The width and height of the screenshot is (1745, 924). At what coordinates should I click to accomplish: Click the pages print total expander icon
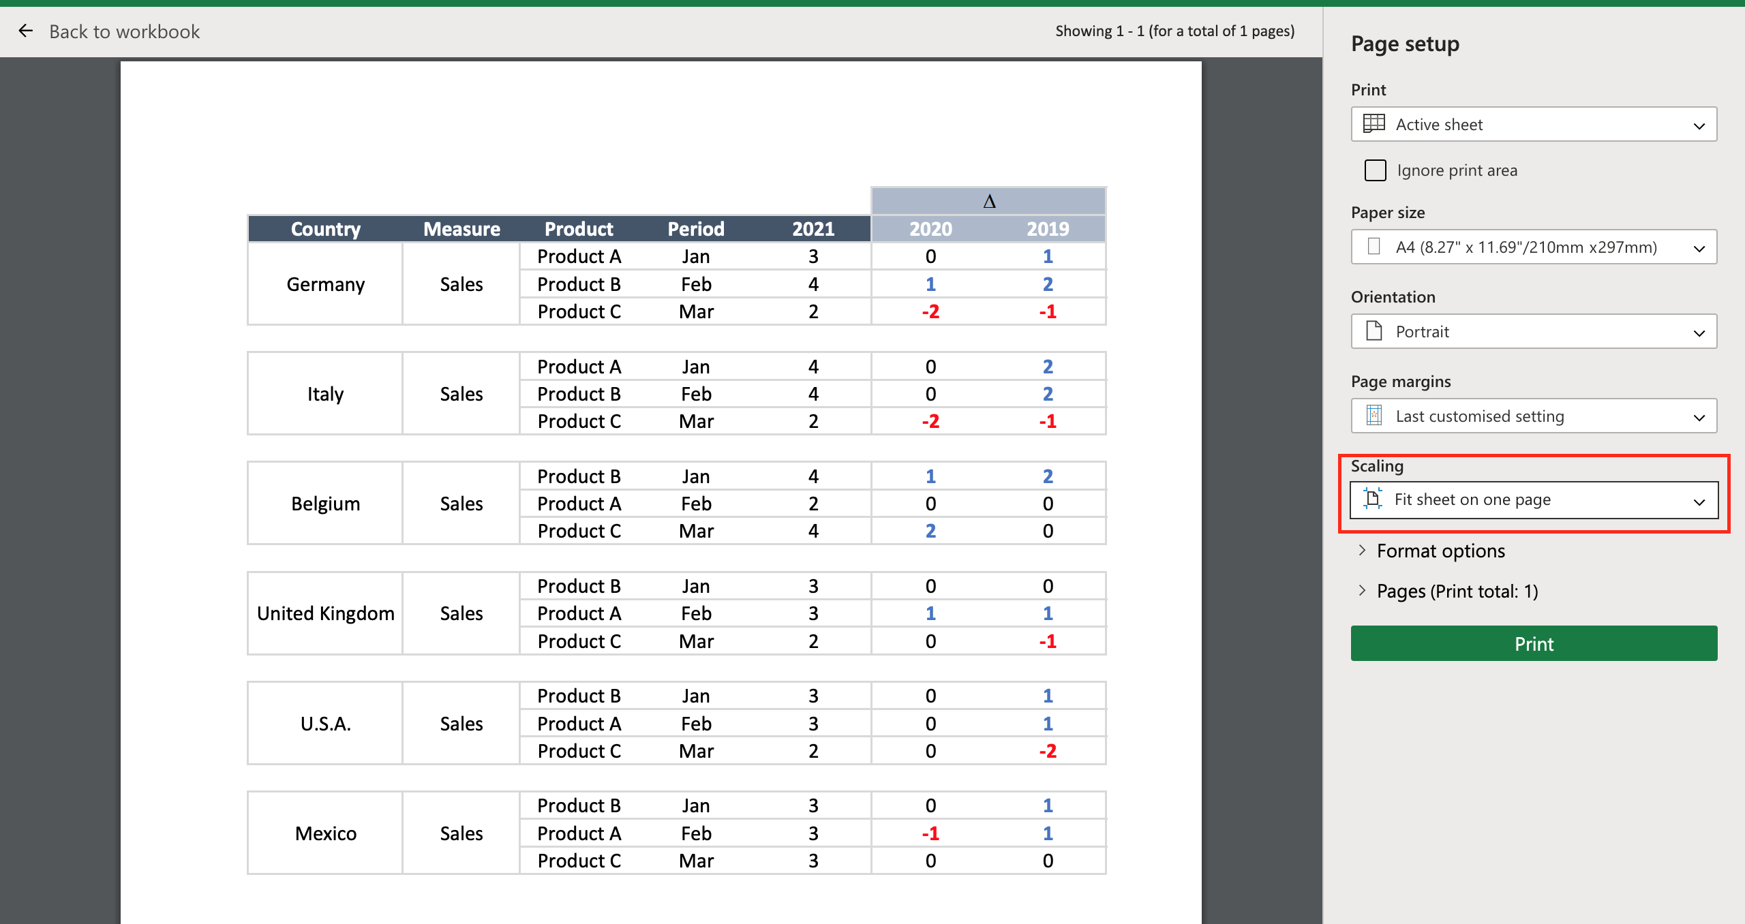[1363, 591]
